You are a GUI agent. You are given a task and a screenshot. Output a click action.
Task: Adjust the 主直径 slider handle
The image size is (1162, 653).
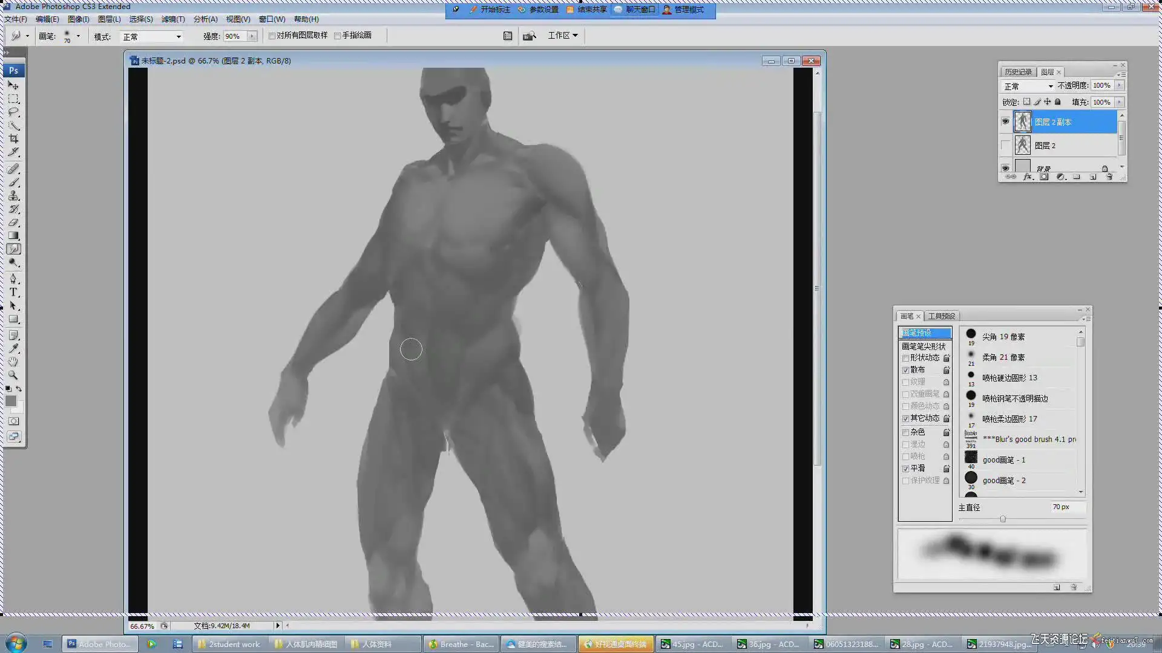click(x=1003, y=519)
